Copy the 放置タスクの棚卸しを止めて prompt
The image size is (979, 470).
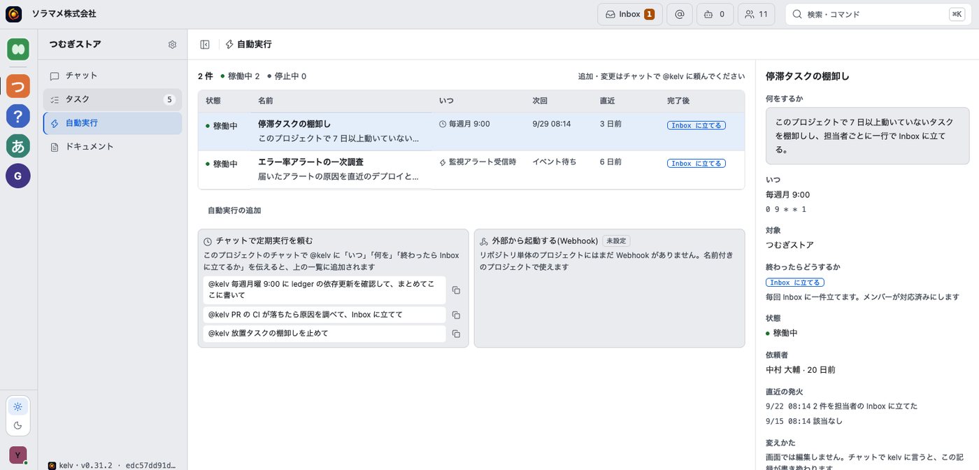click(456, 334)
